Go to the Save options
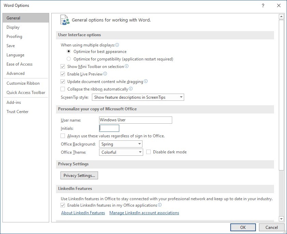Image resolution: width=287 pixels, height=234 pixels. point(26,45)
